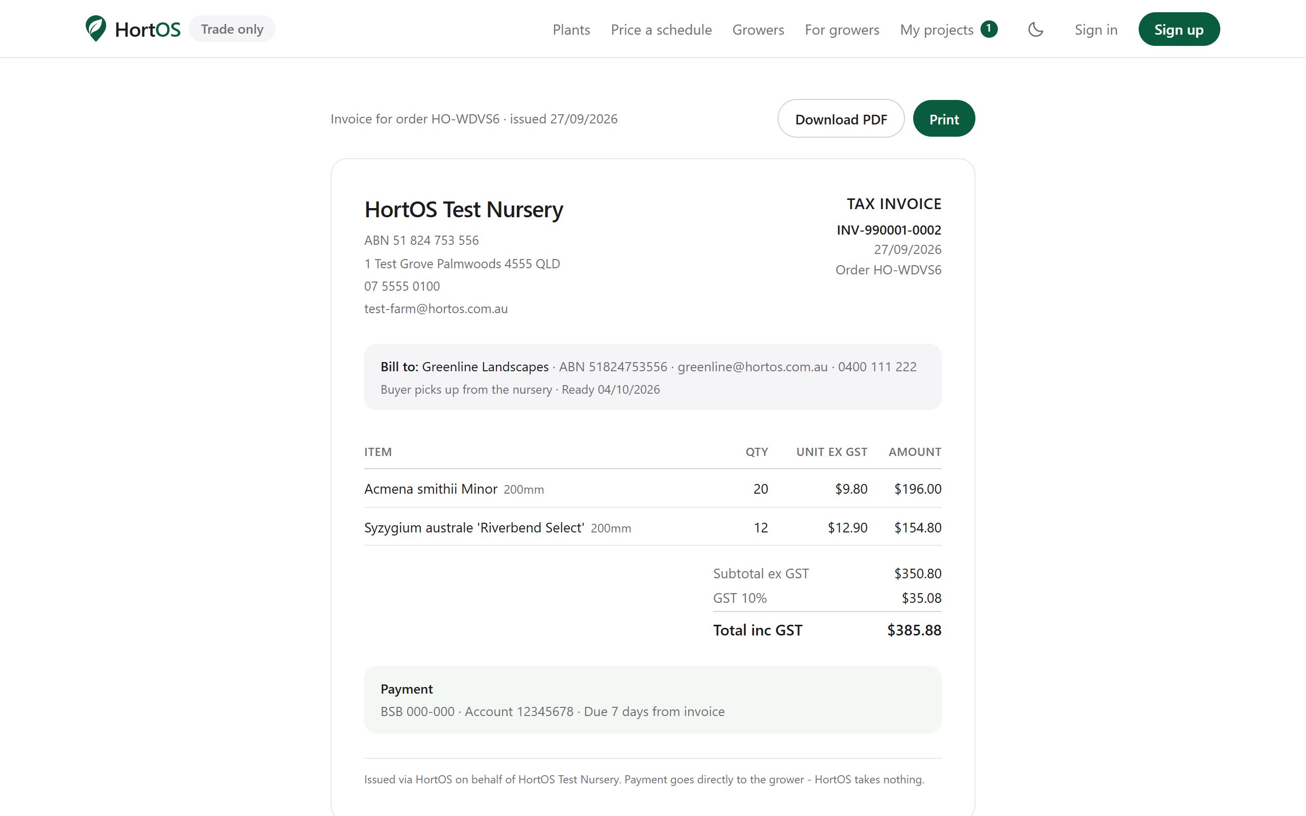Click the HortOS leaf logo icon

pos(95,29)
